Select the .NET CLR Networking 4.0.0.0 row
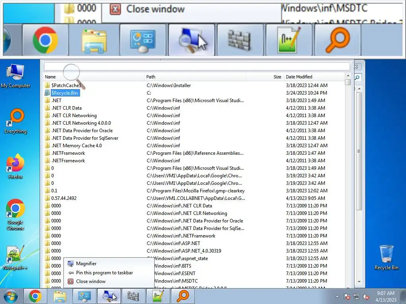This screenshot has height=304, width=406. tap(194, 123)
